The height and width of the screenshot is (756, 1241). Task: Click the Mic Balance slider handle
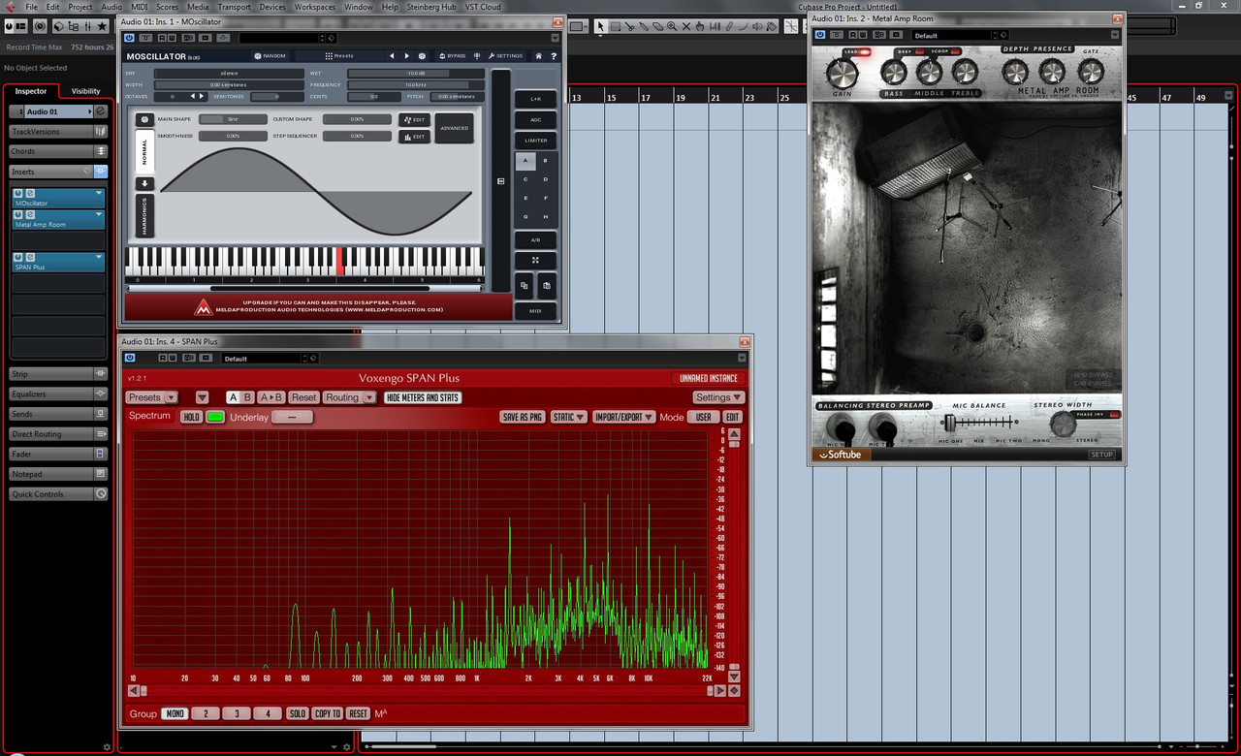[952, 423]
